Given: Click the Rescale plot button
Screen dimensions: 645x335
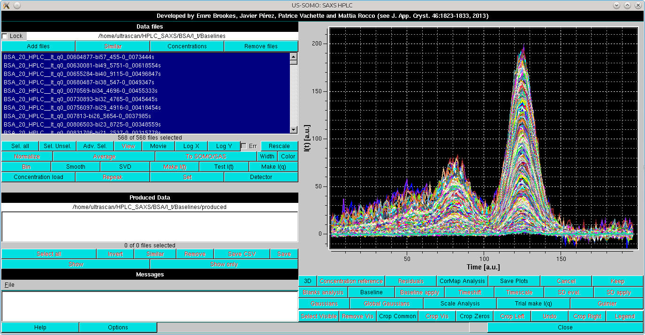Looking at the screenshot, I should click(x=280, y=146).
